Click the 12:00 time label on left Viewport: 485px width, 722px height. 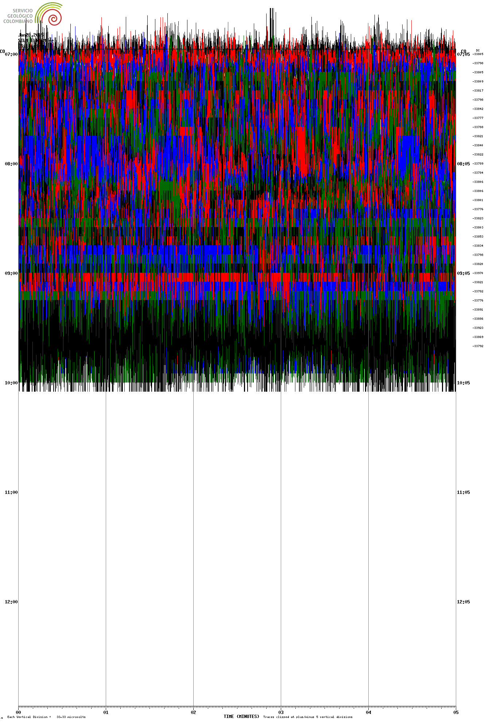[11, 602]
